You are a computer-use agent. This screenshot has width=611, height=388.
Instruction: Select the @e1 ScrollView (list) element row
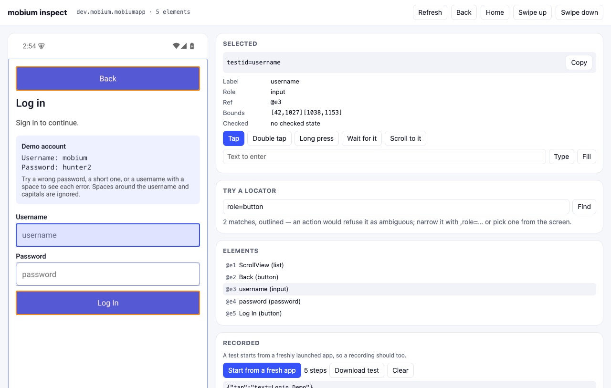[410, 265]
